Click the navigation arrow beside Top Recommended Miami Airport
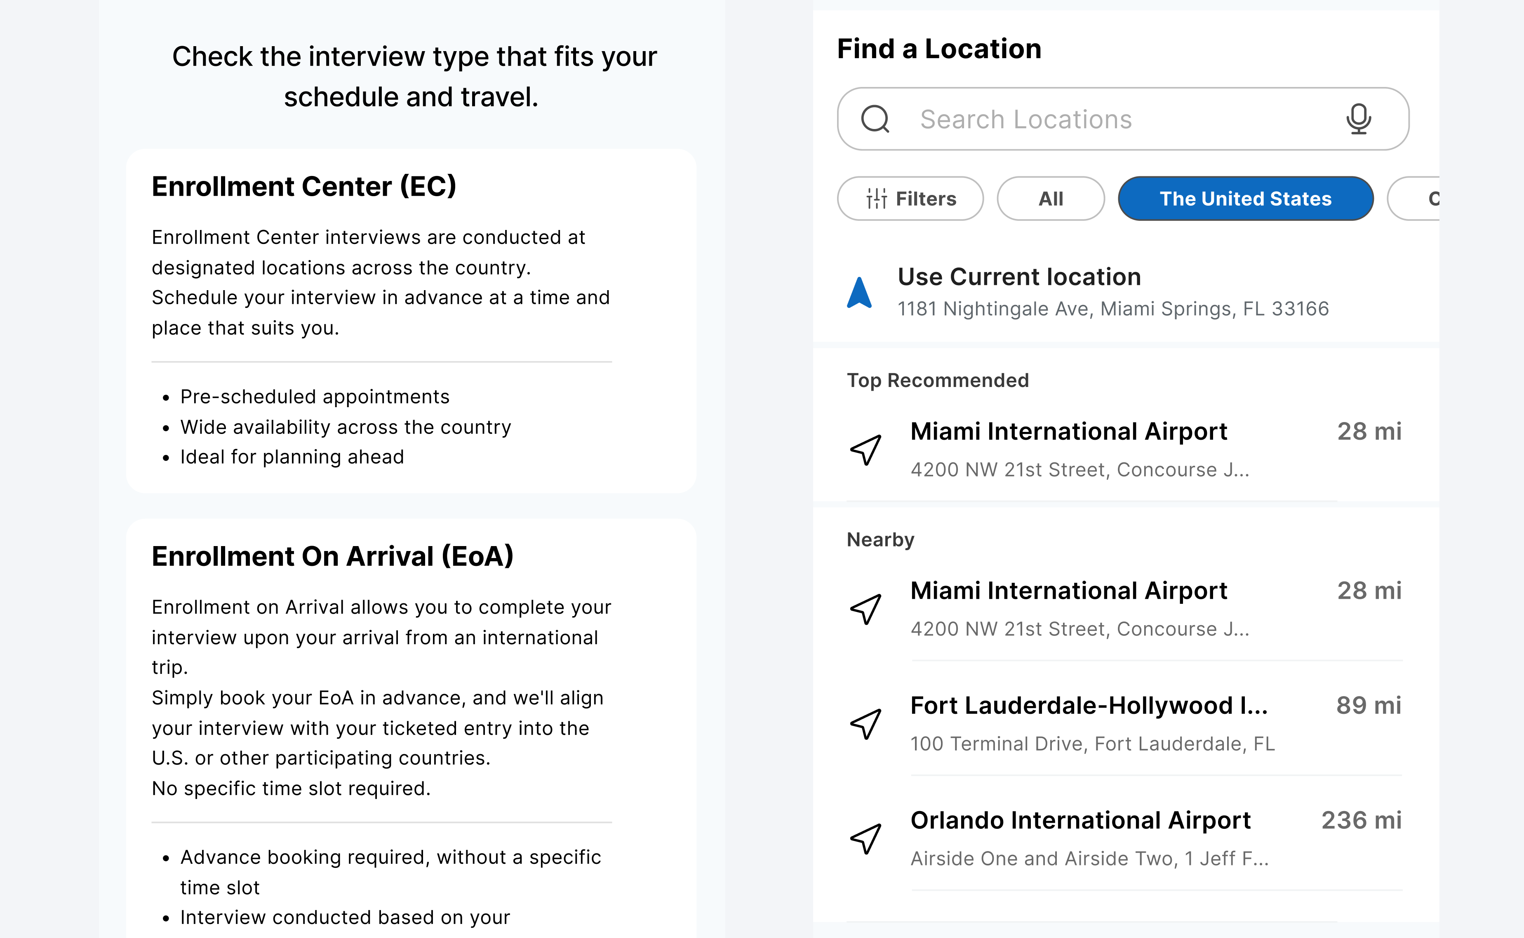The height and width of the screenshot is (938, 1524). (865, 450)
